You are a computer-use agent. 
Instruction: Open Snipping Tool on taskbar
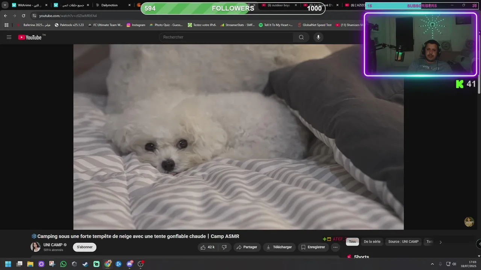coord(52,264)
